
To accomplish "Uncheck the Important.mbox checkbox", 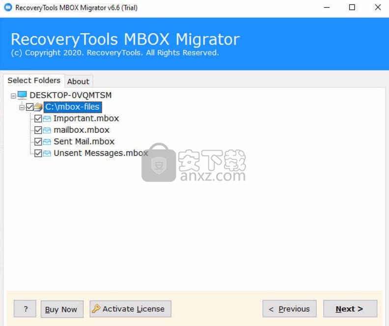I will [38, 119].
